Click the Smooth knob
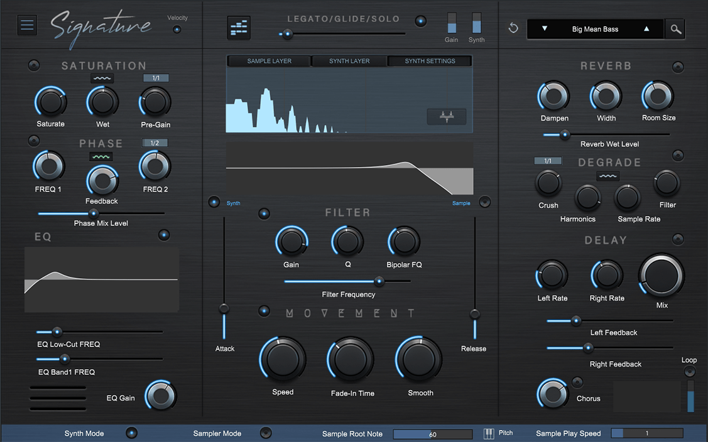708x442 pixels. (x=418, y=360)
